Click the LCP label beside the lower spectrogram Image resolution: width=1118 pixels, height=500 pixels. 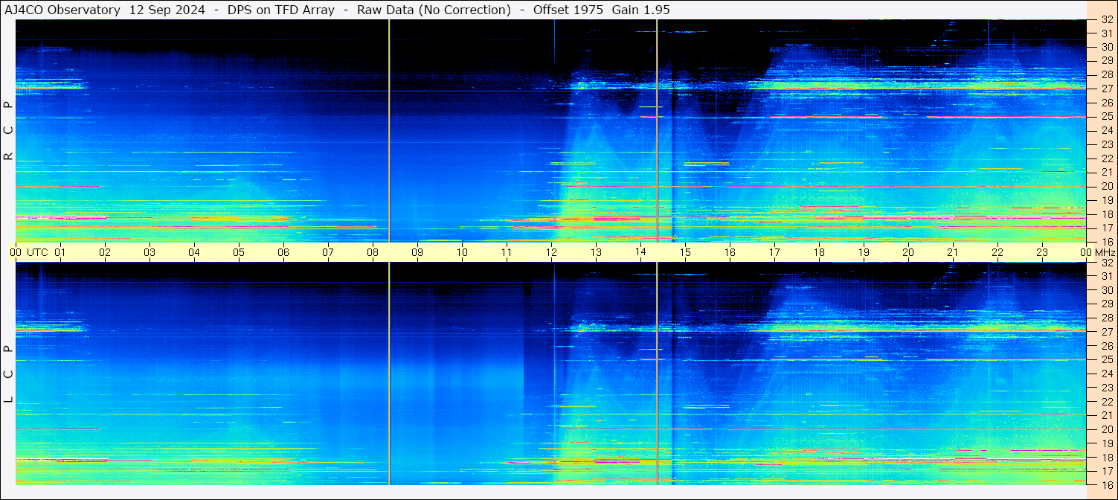click(9, 374)
